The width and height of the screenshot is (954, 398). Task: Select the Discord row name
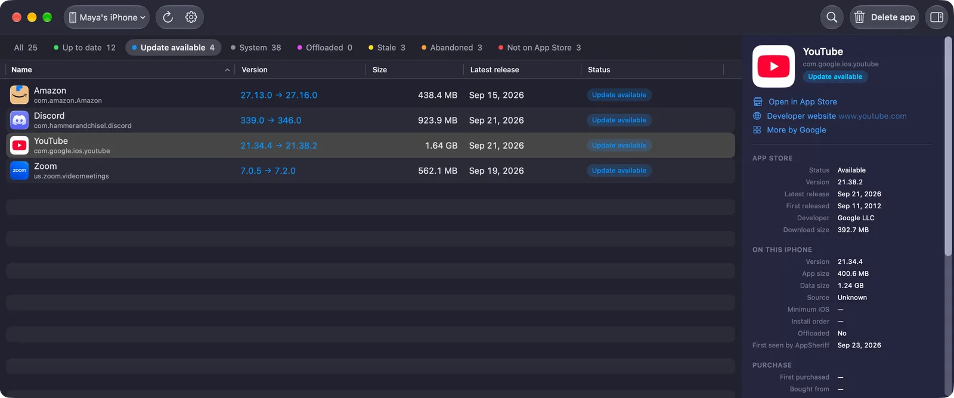[49, 116]
